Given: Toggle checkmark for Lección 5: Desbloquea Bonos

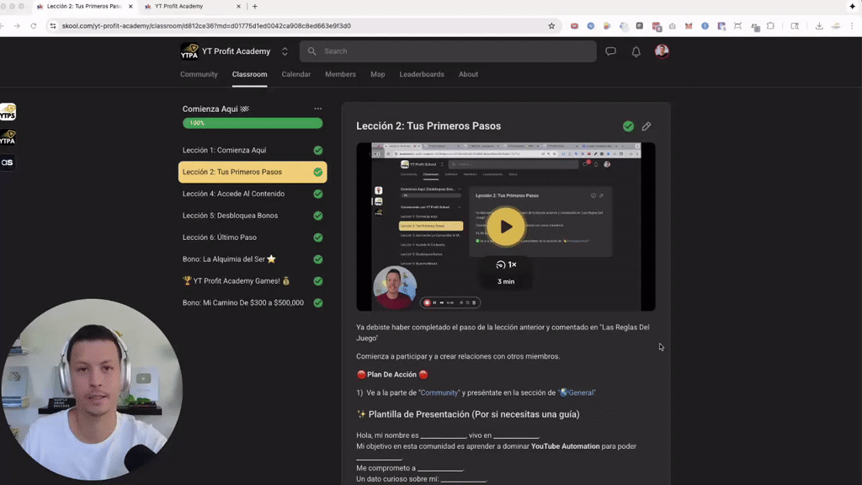Looking at the screenshot, I should pos(317,216).
